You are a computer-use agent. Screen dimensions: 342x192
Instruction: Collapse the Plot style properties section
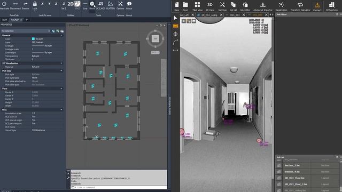(x=61, y=71)
